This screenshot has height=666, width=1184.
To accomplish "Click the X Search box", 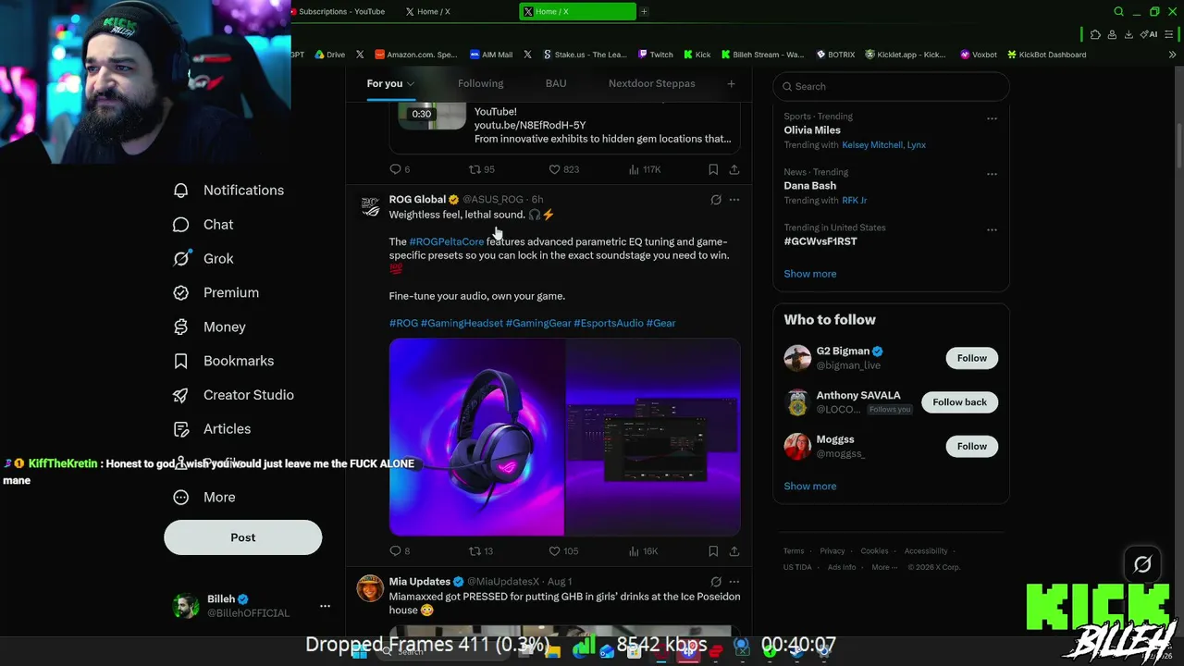I will click(x=891, y=87).
